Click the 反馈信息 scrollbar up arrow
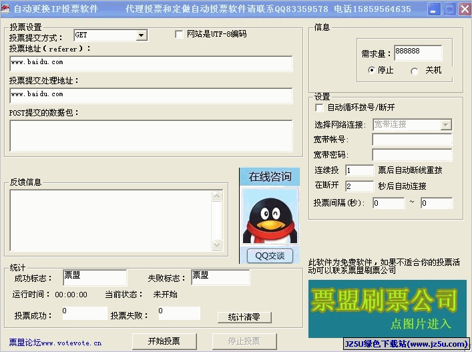Screen dimensions: 472x352 (x=217, y=196)
